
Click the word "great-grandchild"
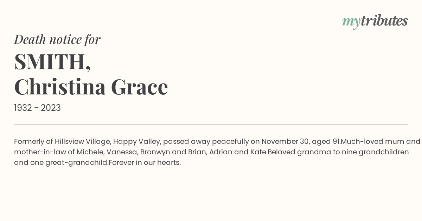point(77,162)
